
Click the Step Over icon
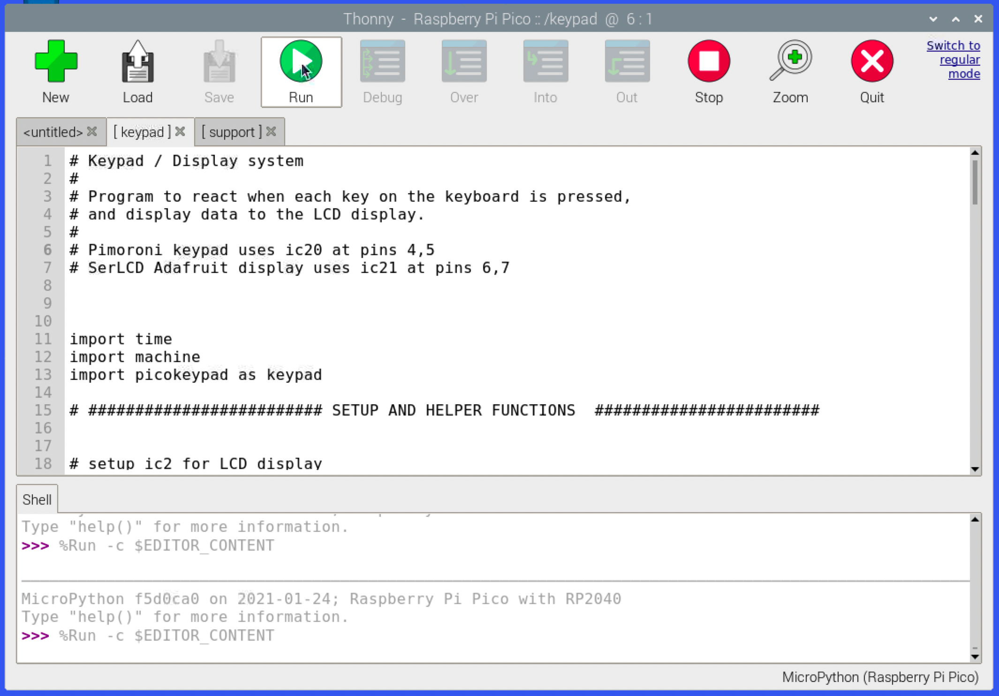[464, 61]
